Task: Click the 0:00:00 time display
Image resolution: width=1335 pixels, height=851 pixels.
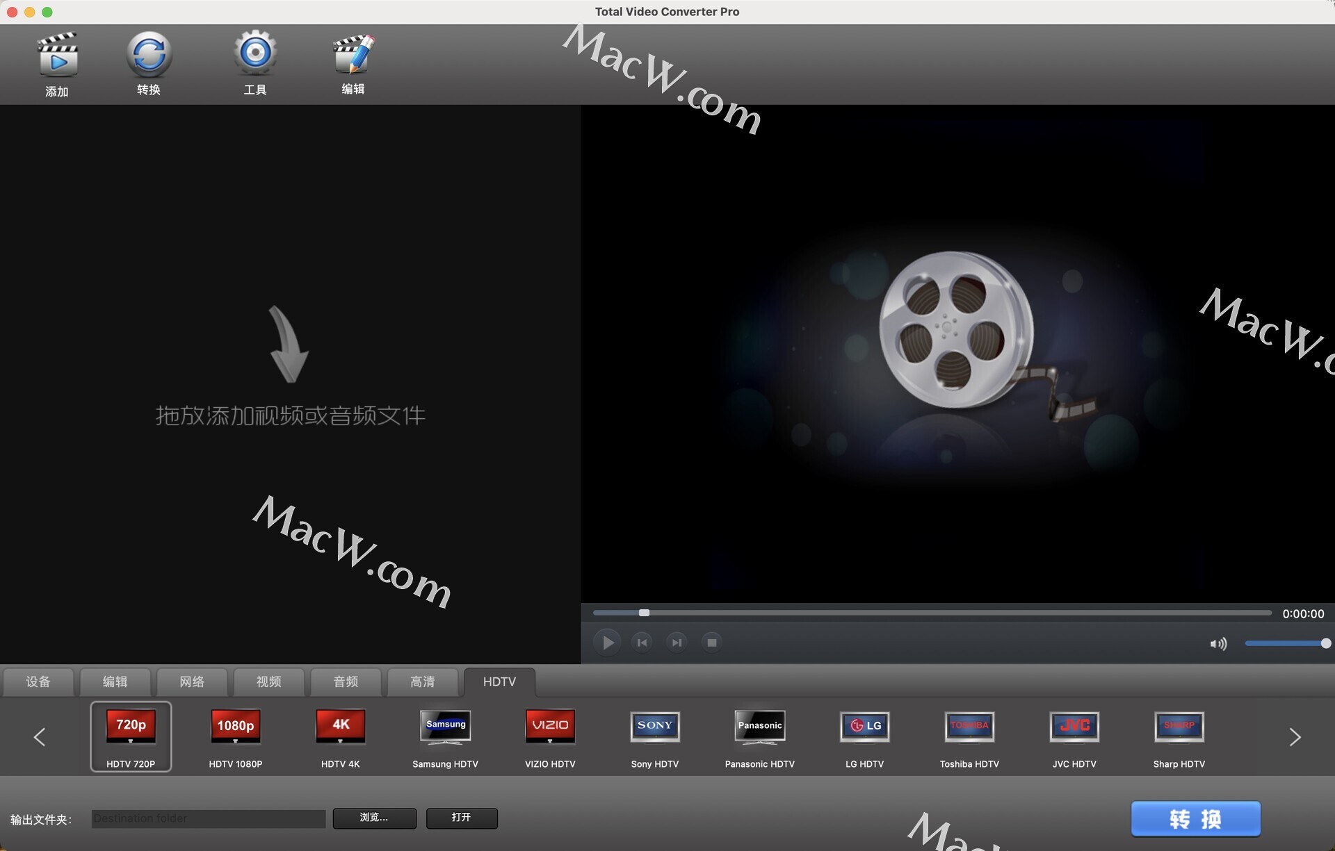Action: [x=1303, y=613]
